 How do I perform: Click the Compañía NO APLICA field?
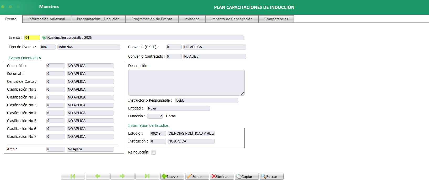tap(90, 66)
